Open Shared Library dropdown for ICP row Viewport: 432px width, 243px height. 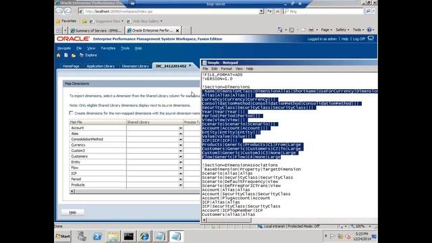point(180,173)
